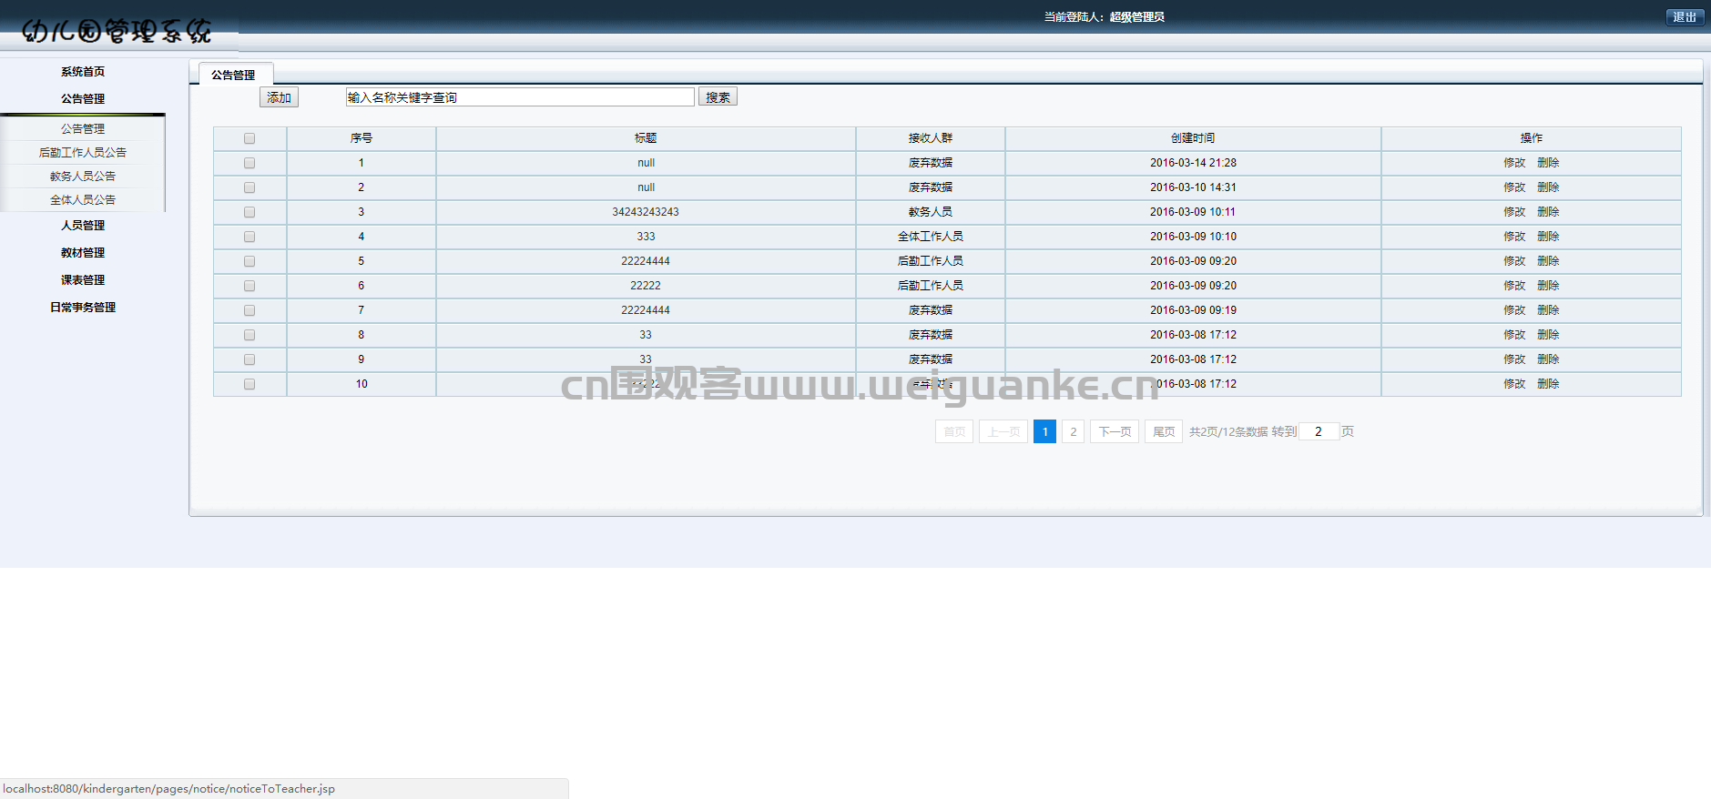
Task: Tick checkbox for row number 10
Action: (x=250, y=384)
